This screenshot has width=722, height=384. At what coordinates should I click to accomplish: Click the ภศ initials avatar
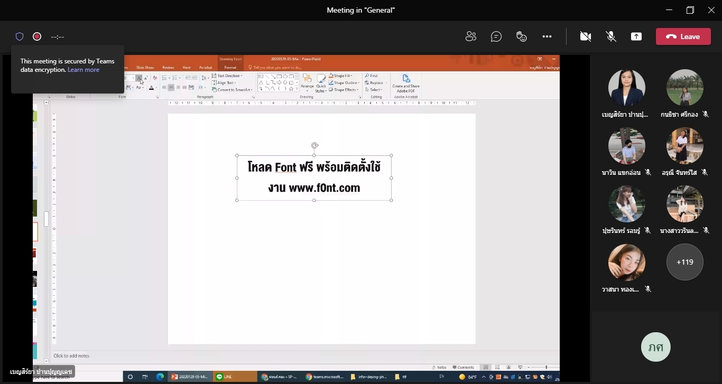tap(656, 347)
